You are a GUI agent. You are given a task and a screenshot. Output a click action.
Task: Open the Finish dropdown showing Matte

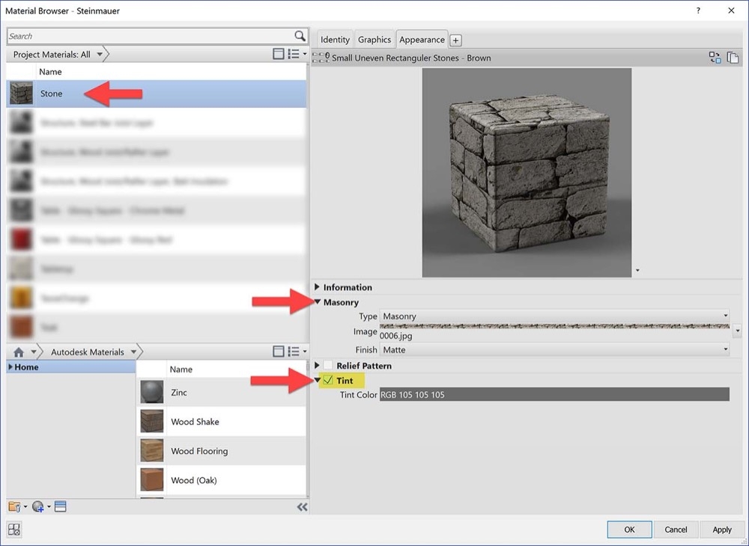(724, 349)
